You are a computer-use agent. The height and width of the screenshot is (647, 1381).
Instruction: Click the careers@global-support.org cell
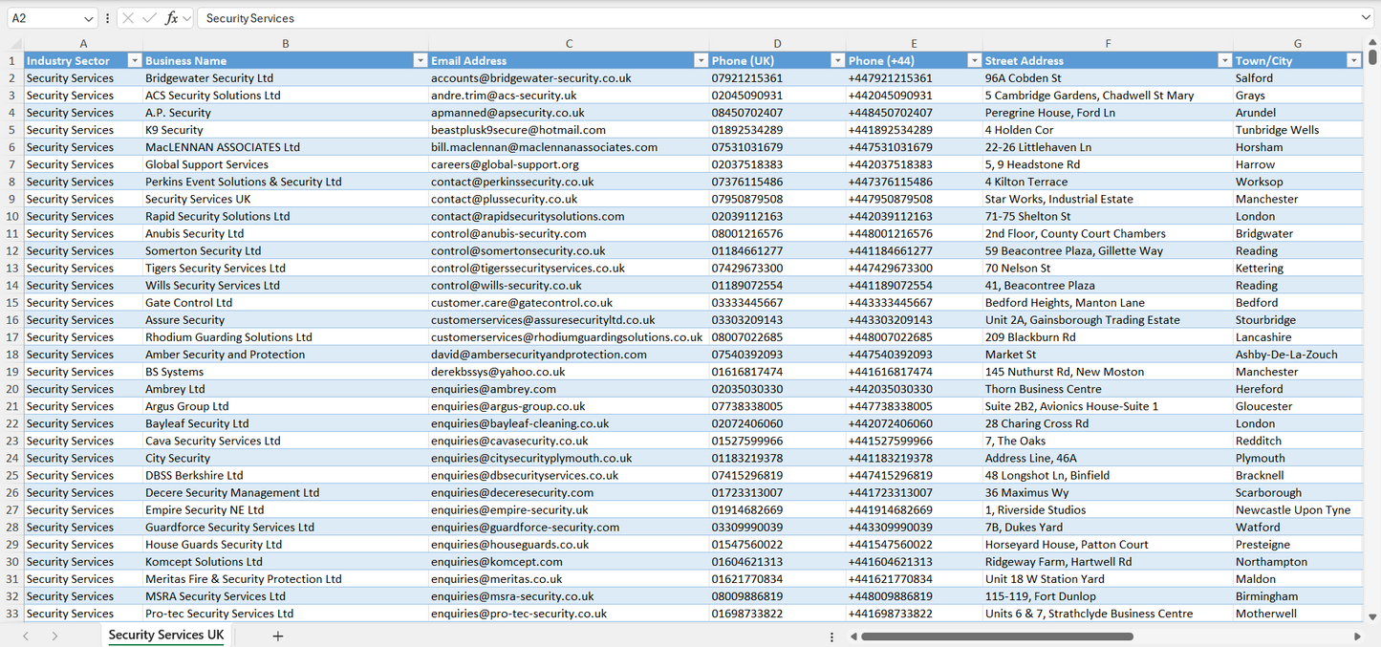pyautogui.click(x=569, y=164)
